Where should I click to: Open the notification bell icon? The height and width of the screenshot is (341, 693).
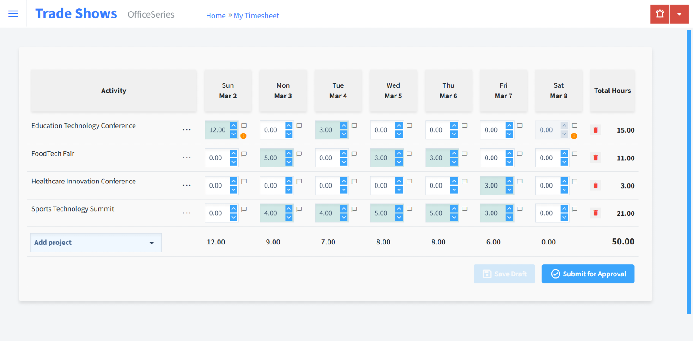[x=659, y=14]
